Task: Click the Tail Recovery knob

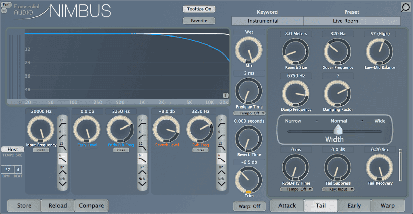Action: tap(379, 168)
